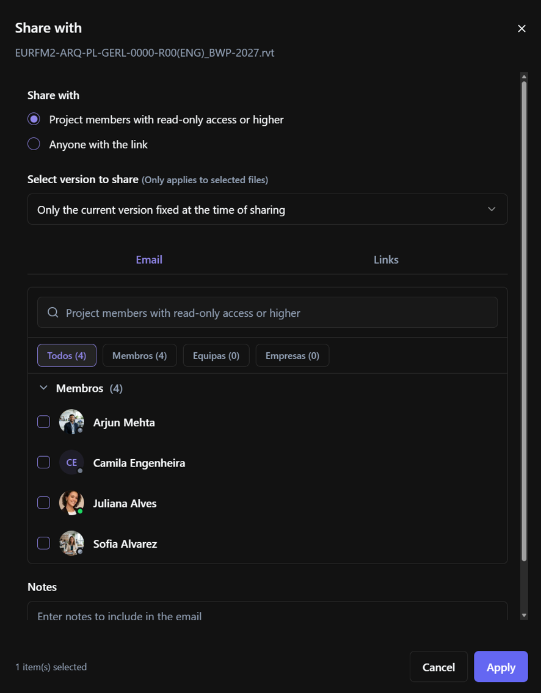Click the scrollbar up arrow
Viewport: 541px width, 693px height.
(524, 76)
